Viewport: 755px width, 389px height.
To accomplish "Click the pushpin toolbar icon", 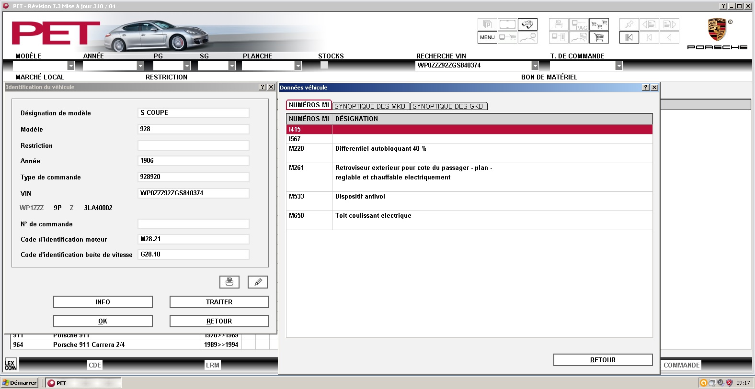I will coord(629,24).
